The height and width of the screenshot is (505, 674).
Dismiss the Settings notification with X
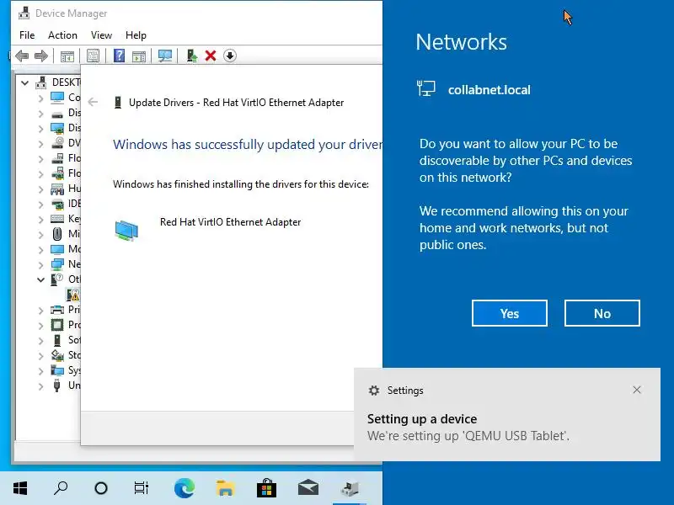tap(637, 390)
